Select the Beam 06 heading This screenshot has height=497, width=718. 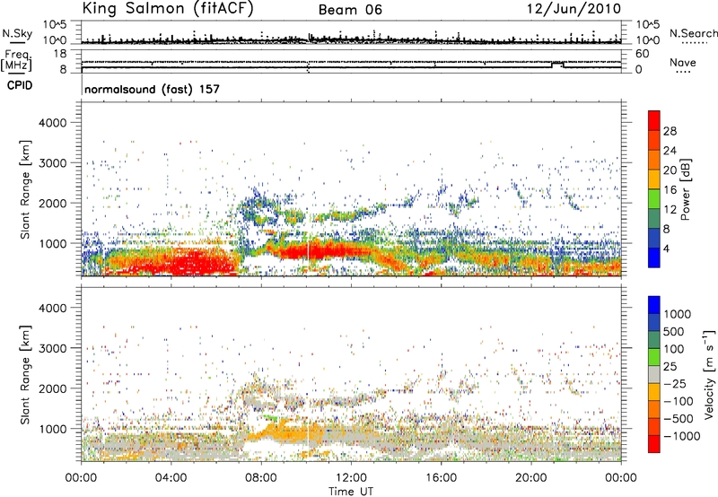[x=350, y=10]
